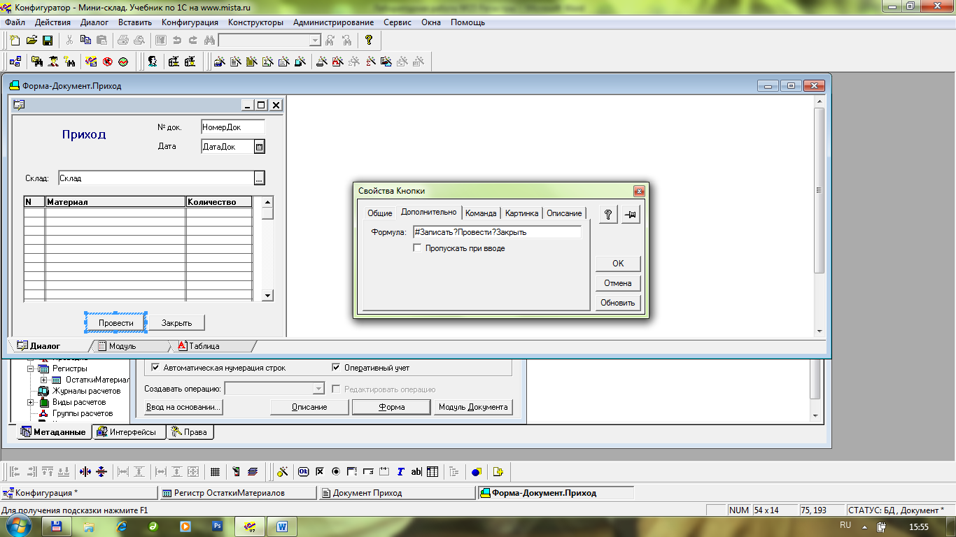Click Обновить in Свойства Кнопки dialog
956x537 pixels.
[618, 303]
